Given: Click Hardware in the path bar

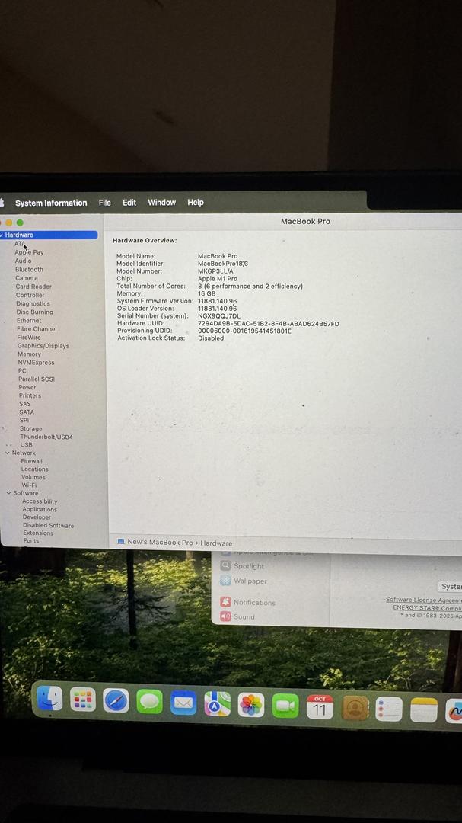Looking at the screenshot, I should (x=216, y=543).
